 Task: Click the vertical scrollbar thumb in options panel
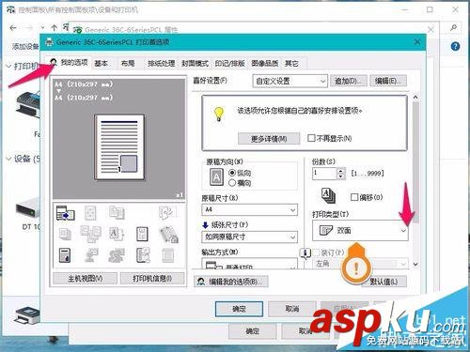tap(415, 162)
